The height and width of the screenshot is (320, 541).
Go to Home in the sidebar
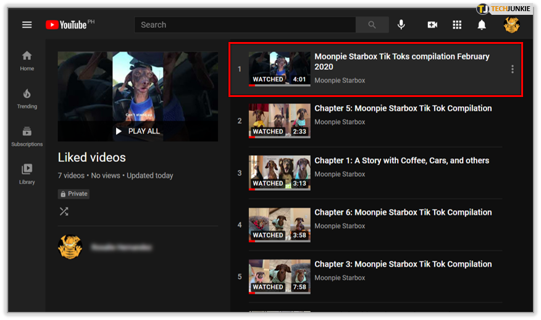(x=27, y=61)
